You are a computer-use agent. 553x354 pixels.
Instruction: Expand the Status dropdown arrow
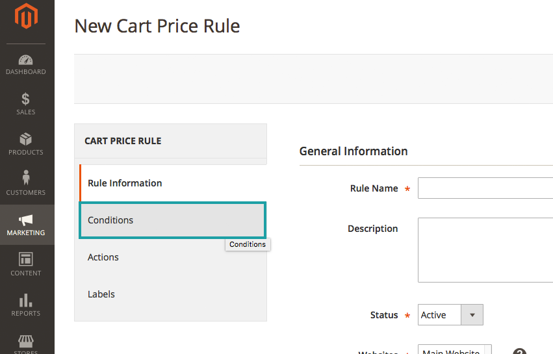(x=472, y=315)
